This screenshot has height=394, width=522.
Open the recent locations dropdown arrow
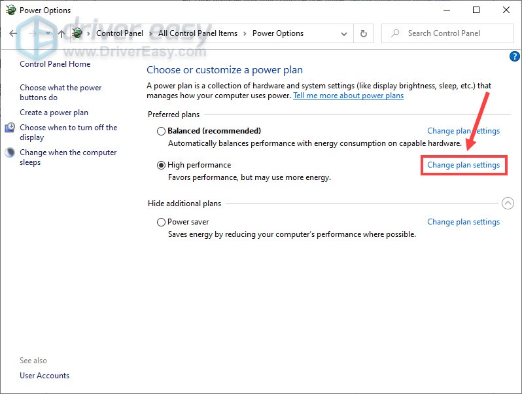click(x=48, y=33)
